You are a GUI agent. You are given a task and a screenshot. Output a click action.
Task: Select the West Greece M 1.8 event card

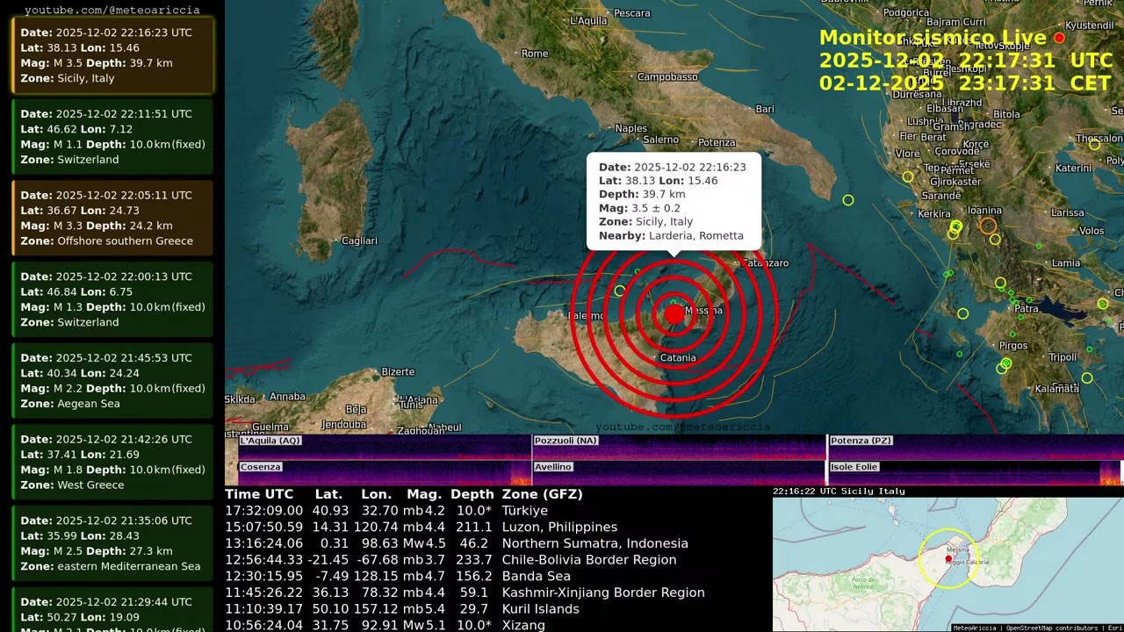tap(112, 462)
